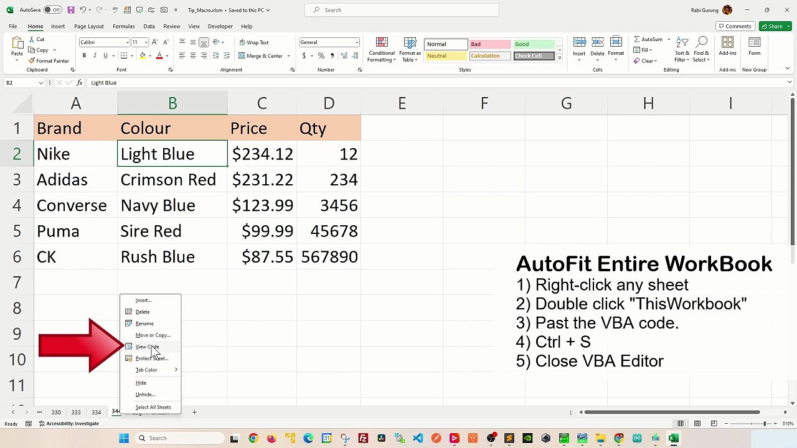
Task: Click the Copy button
Action: pos(39,50)
